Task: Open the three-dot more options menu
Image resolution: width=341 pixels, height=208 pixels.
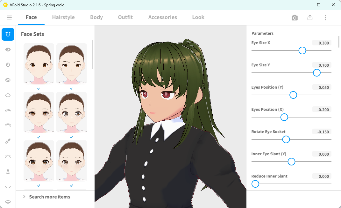Action: click(x=325, y=17)
